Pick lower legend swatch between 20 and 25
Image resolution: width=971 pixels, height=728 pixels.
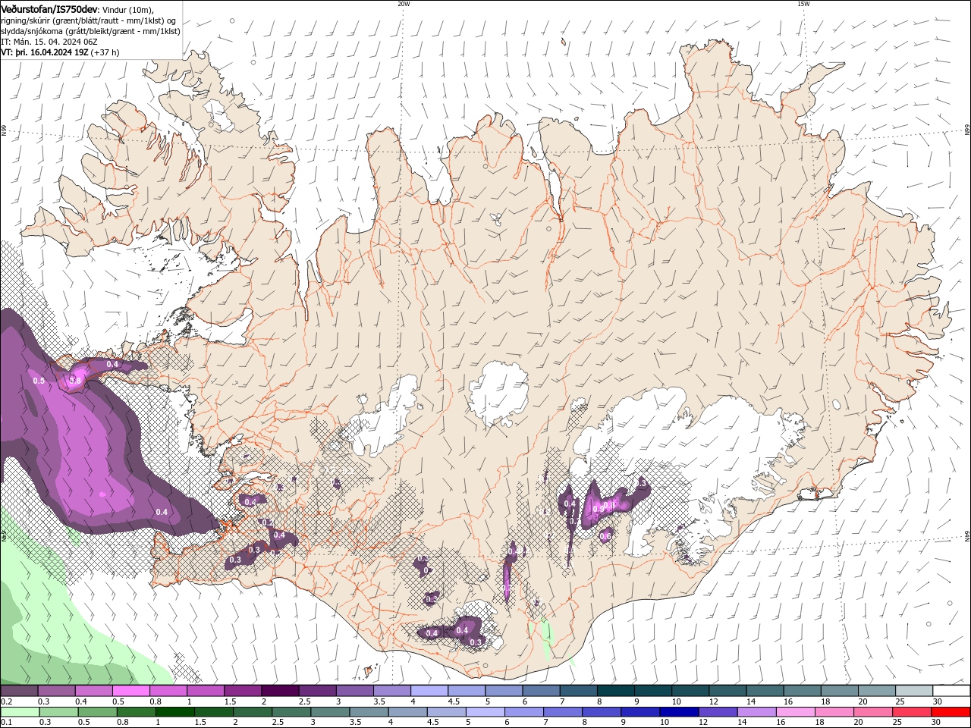[874, 712]
